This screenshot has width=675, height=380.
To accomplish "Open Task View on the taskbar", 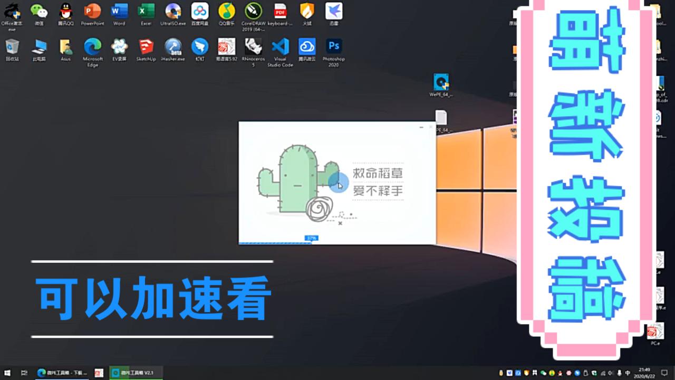I will tap(24, 373).
